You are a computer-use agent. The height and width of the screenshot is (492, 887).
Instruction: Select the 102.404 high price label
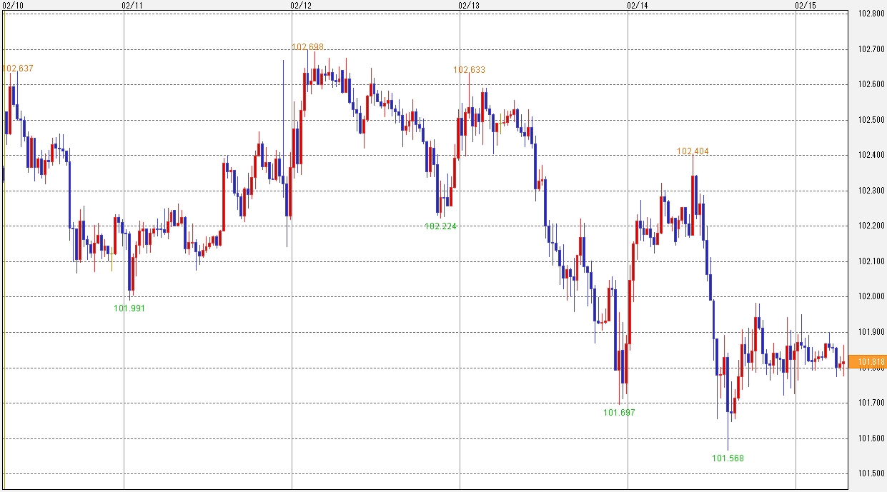(x=693, y=151)
